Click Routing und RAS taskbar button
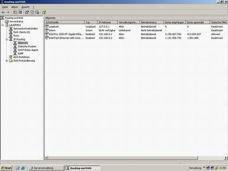Screen dimensions: 228x171 (x=83, y=168)
